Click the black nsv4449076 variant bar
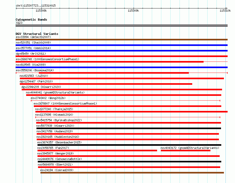This screenshot has width=235, height=183. [129, 162]
